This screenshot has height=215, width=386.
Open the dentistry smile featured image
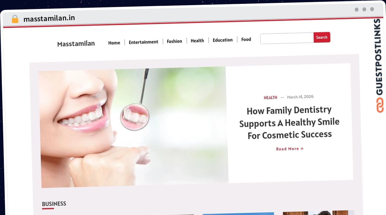pos(133,127)
